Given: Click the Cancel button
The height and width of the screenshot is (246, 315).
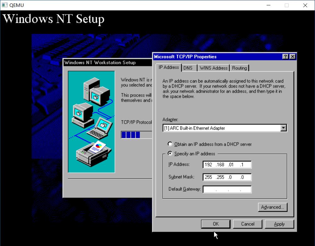Looking at the screenshot, I should [x=247, y=224].
